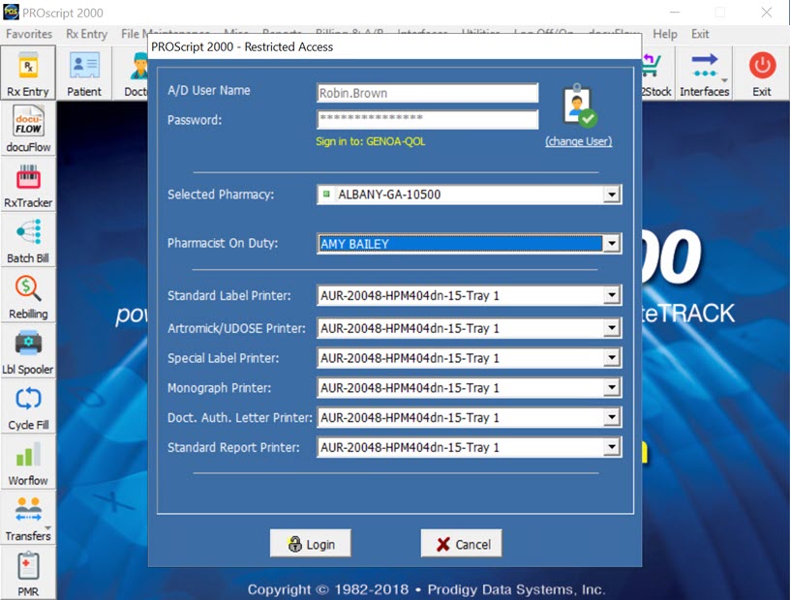
Task: Open the Rx Entry toolbar icon
Action: click(27, 74)
